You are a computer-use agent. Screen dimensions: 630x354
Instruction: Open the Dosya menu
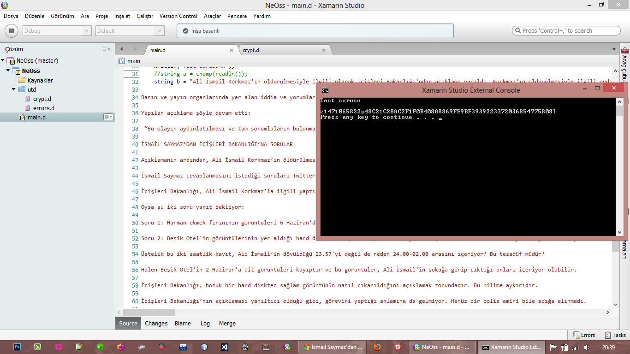coord(11,16)
